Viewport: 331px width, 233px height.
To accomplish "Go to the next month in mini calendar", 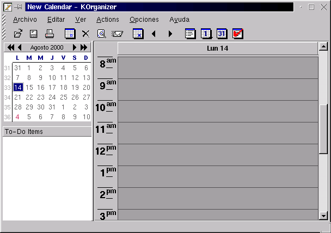I will (x=75, y=47).
